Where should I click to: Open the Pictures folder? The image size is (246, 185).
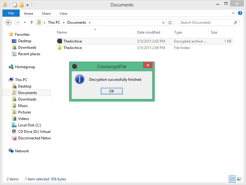[x=25, y=112]
